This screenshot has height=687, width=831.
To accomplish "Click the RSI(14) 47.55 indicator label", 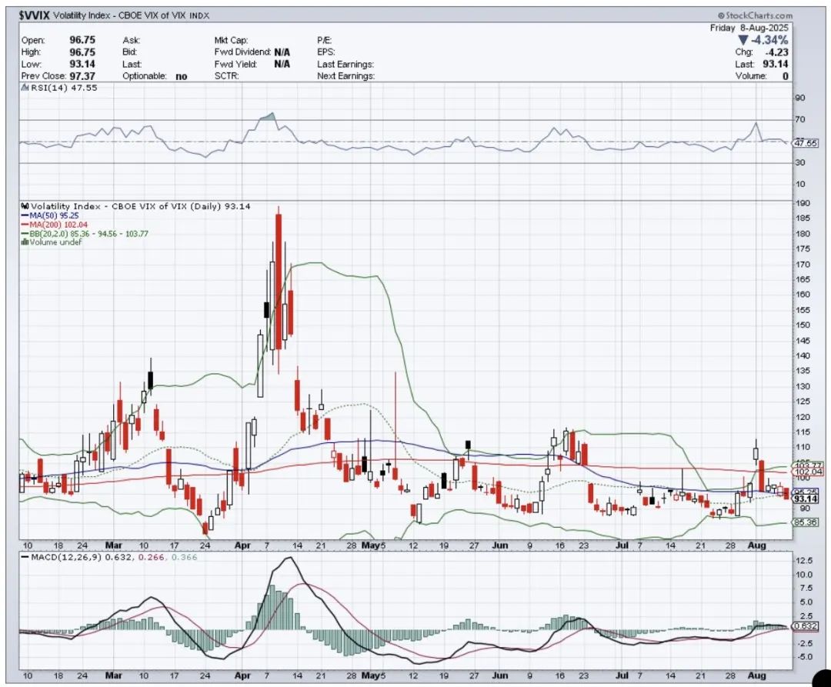I will pos(64,88).
